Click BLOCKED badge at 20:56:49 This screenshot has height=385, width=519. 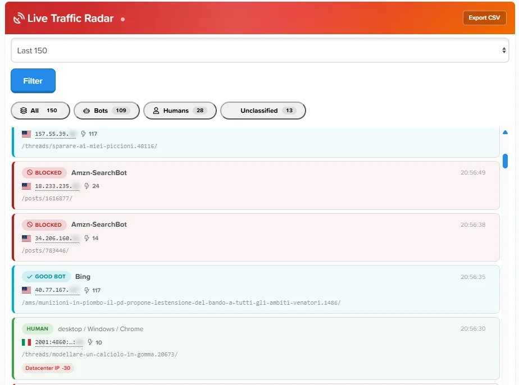click(x=44, y=173)
